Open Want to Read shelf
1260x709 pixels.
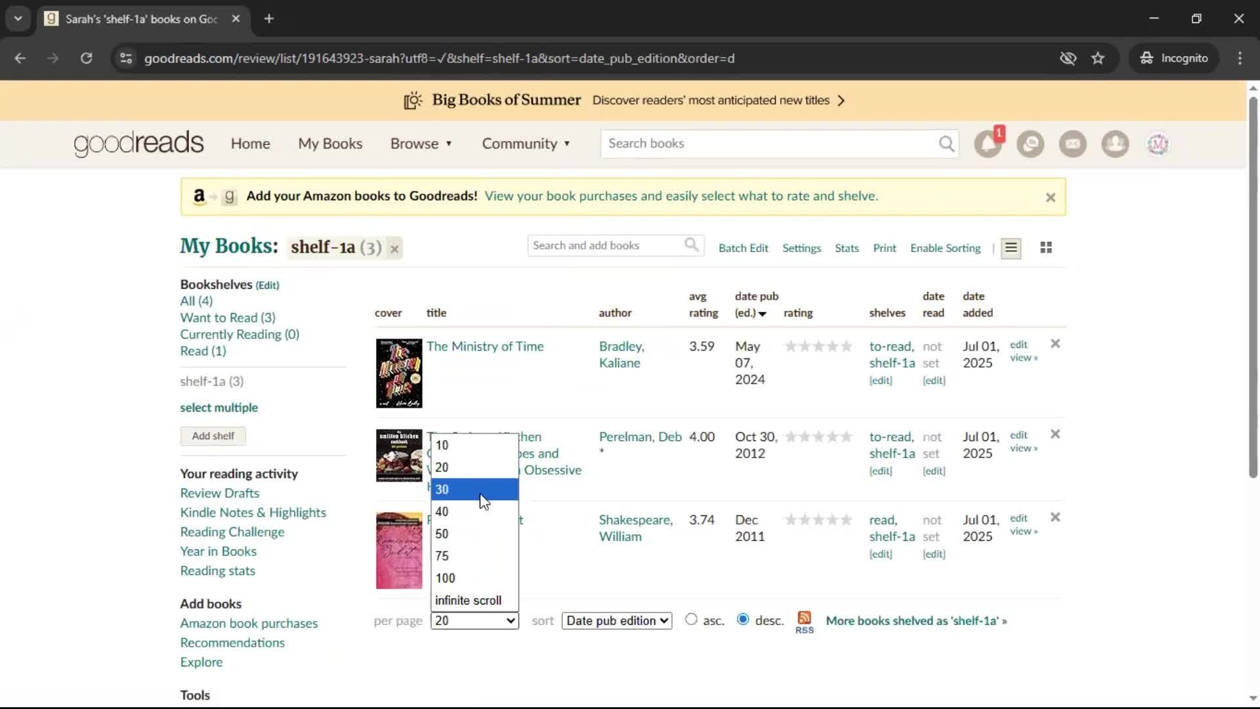click(228, 318)
